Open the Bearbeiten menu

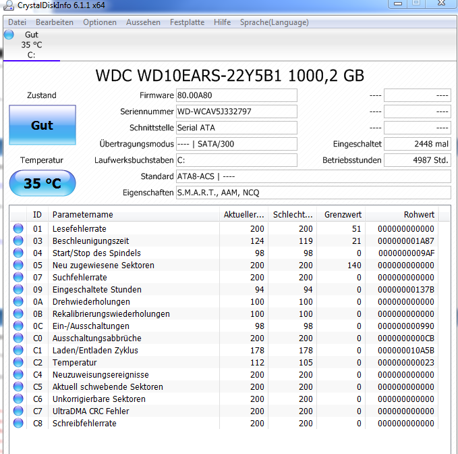pos(55,22)
